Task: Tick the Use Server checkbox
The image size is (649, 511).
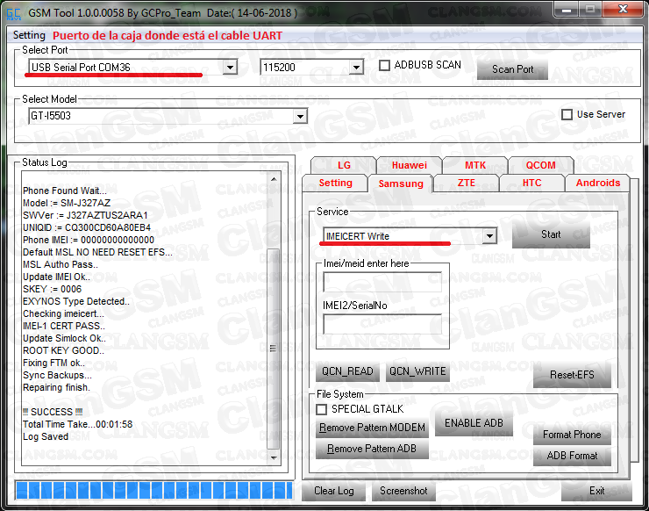Action: coord(567,114)
